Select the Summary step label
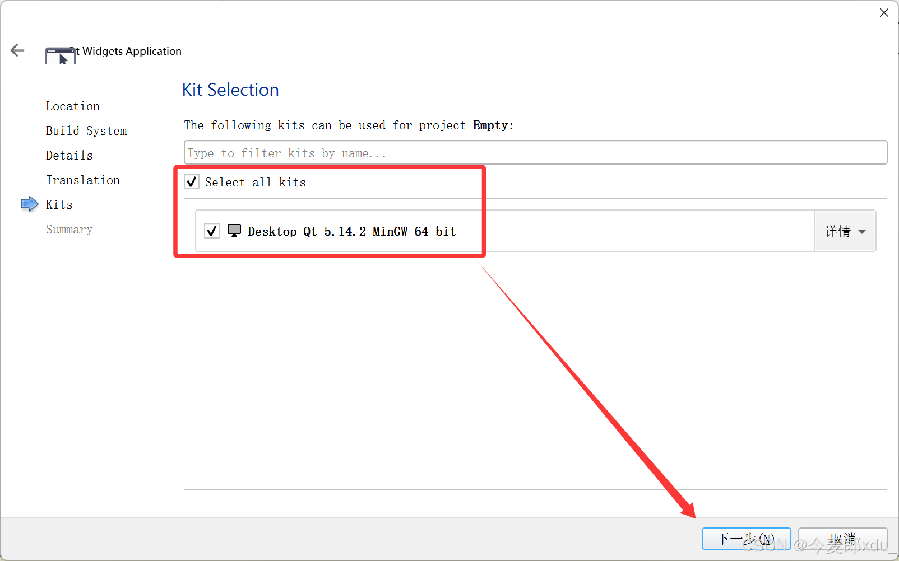Image resolution: width=899 pixels, height=561 pixels. 69,230
